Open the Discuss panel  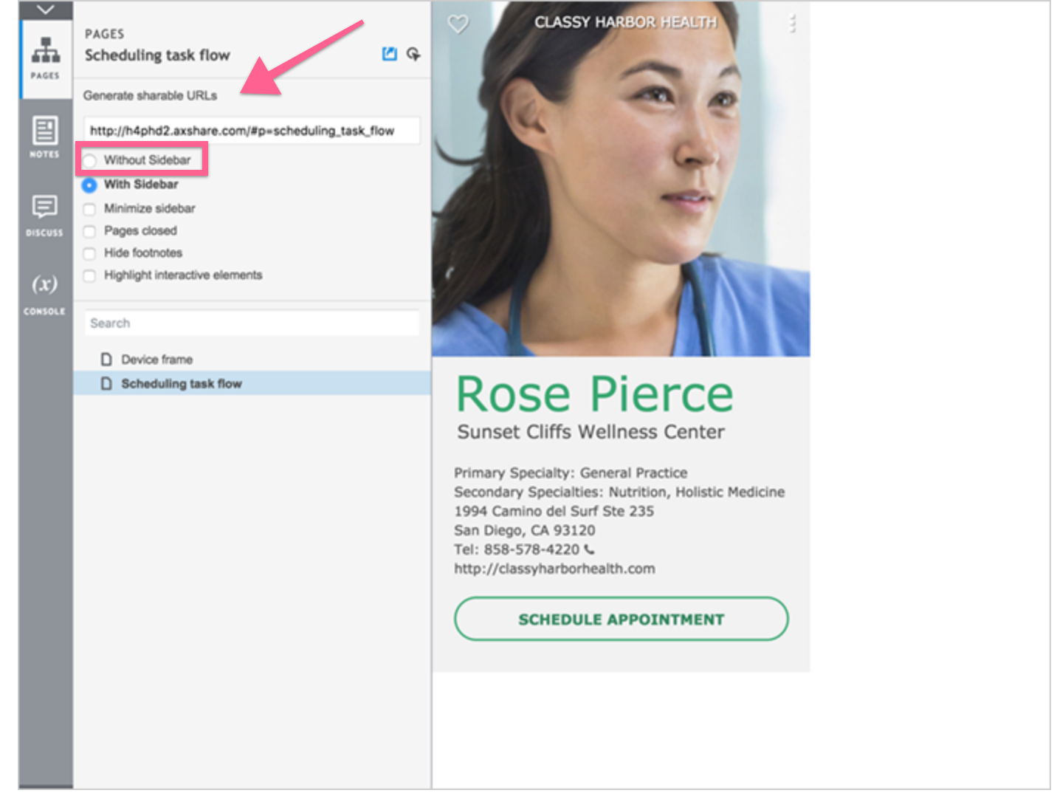click(44, 214)
